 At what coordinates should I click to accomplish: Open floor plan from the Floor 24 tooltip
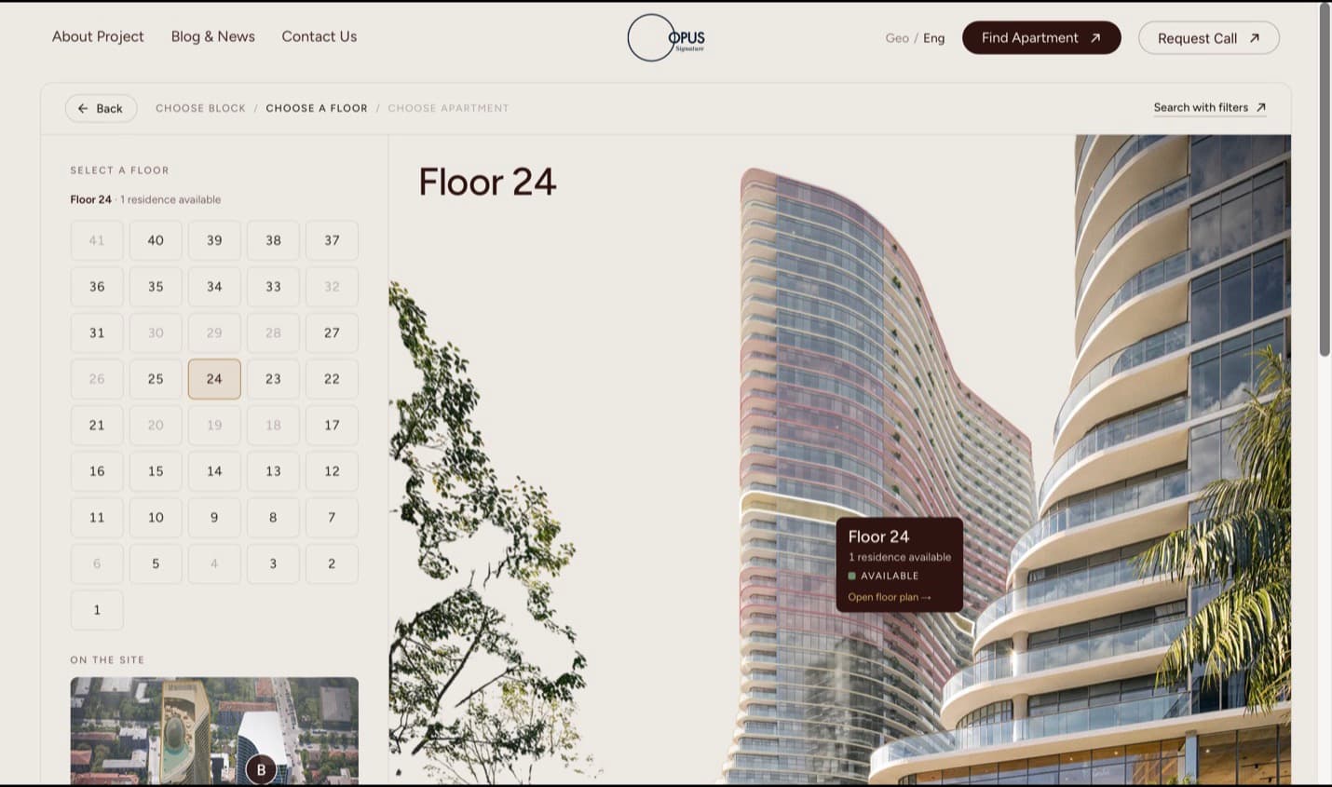[889, 597]
